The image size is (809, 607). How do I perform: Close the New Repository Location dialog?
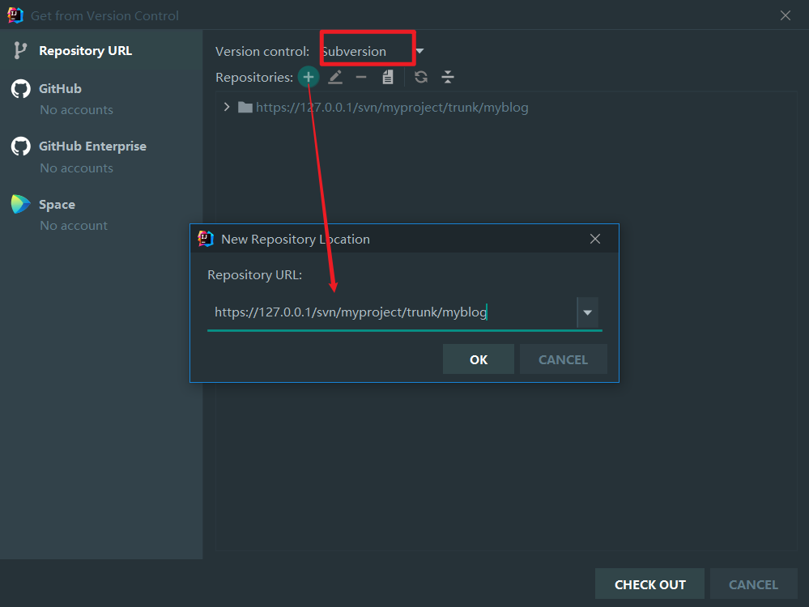(x=595, y=239)
